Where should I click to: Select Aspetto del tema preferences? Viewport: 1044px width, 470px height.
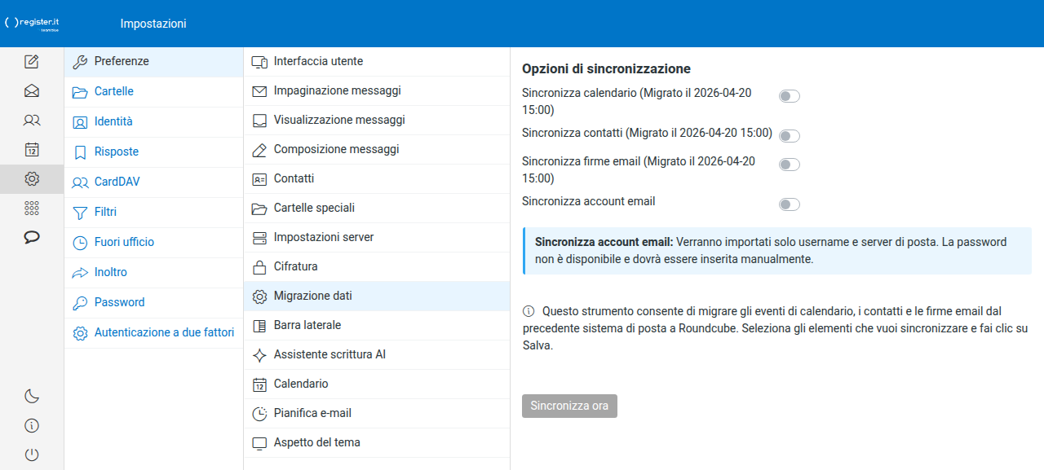pyautogui.click(x=377, y=442)
